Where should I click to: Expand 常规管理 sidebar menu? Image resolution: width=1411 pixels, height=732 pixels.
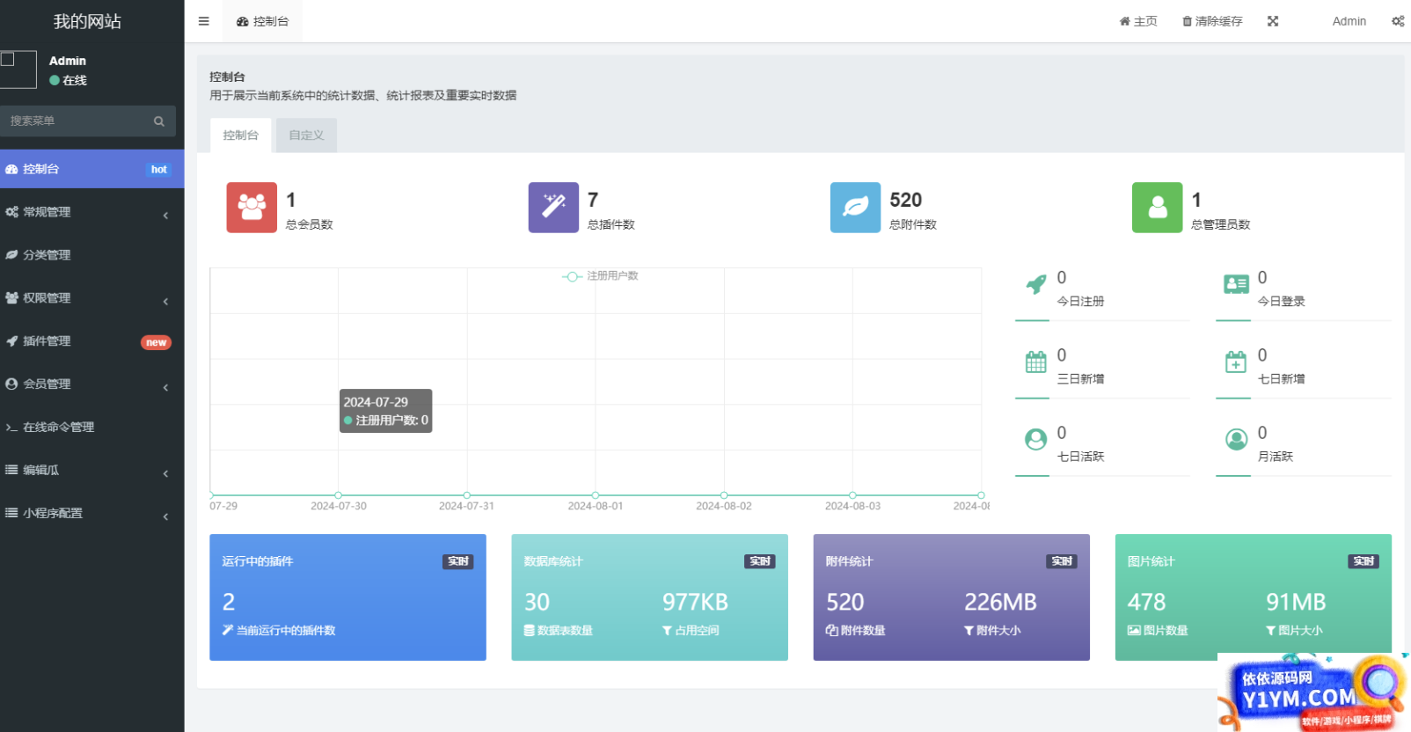[x=91, y=212]
